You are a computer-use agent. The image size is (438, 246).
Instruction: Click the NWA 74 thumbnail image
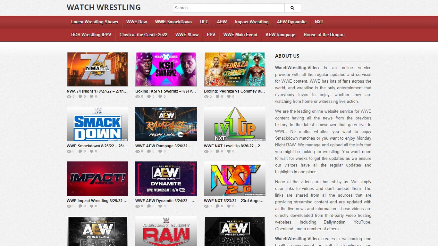pyautogui.click(x=97, y=70)
